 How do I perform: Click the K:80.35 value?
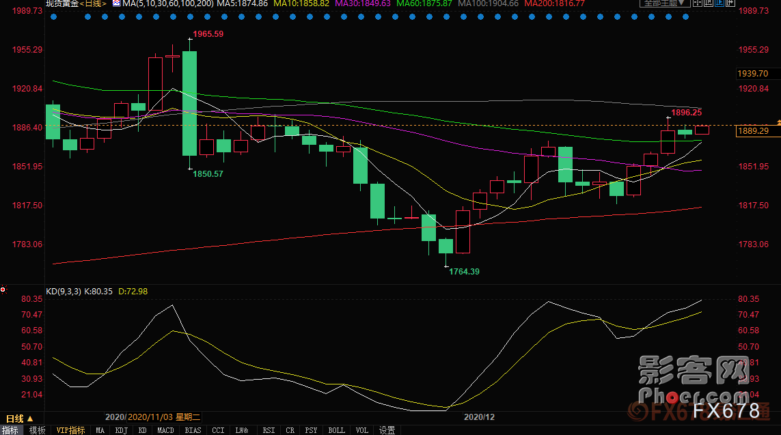(98, 291)
